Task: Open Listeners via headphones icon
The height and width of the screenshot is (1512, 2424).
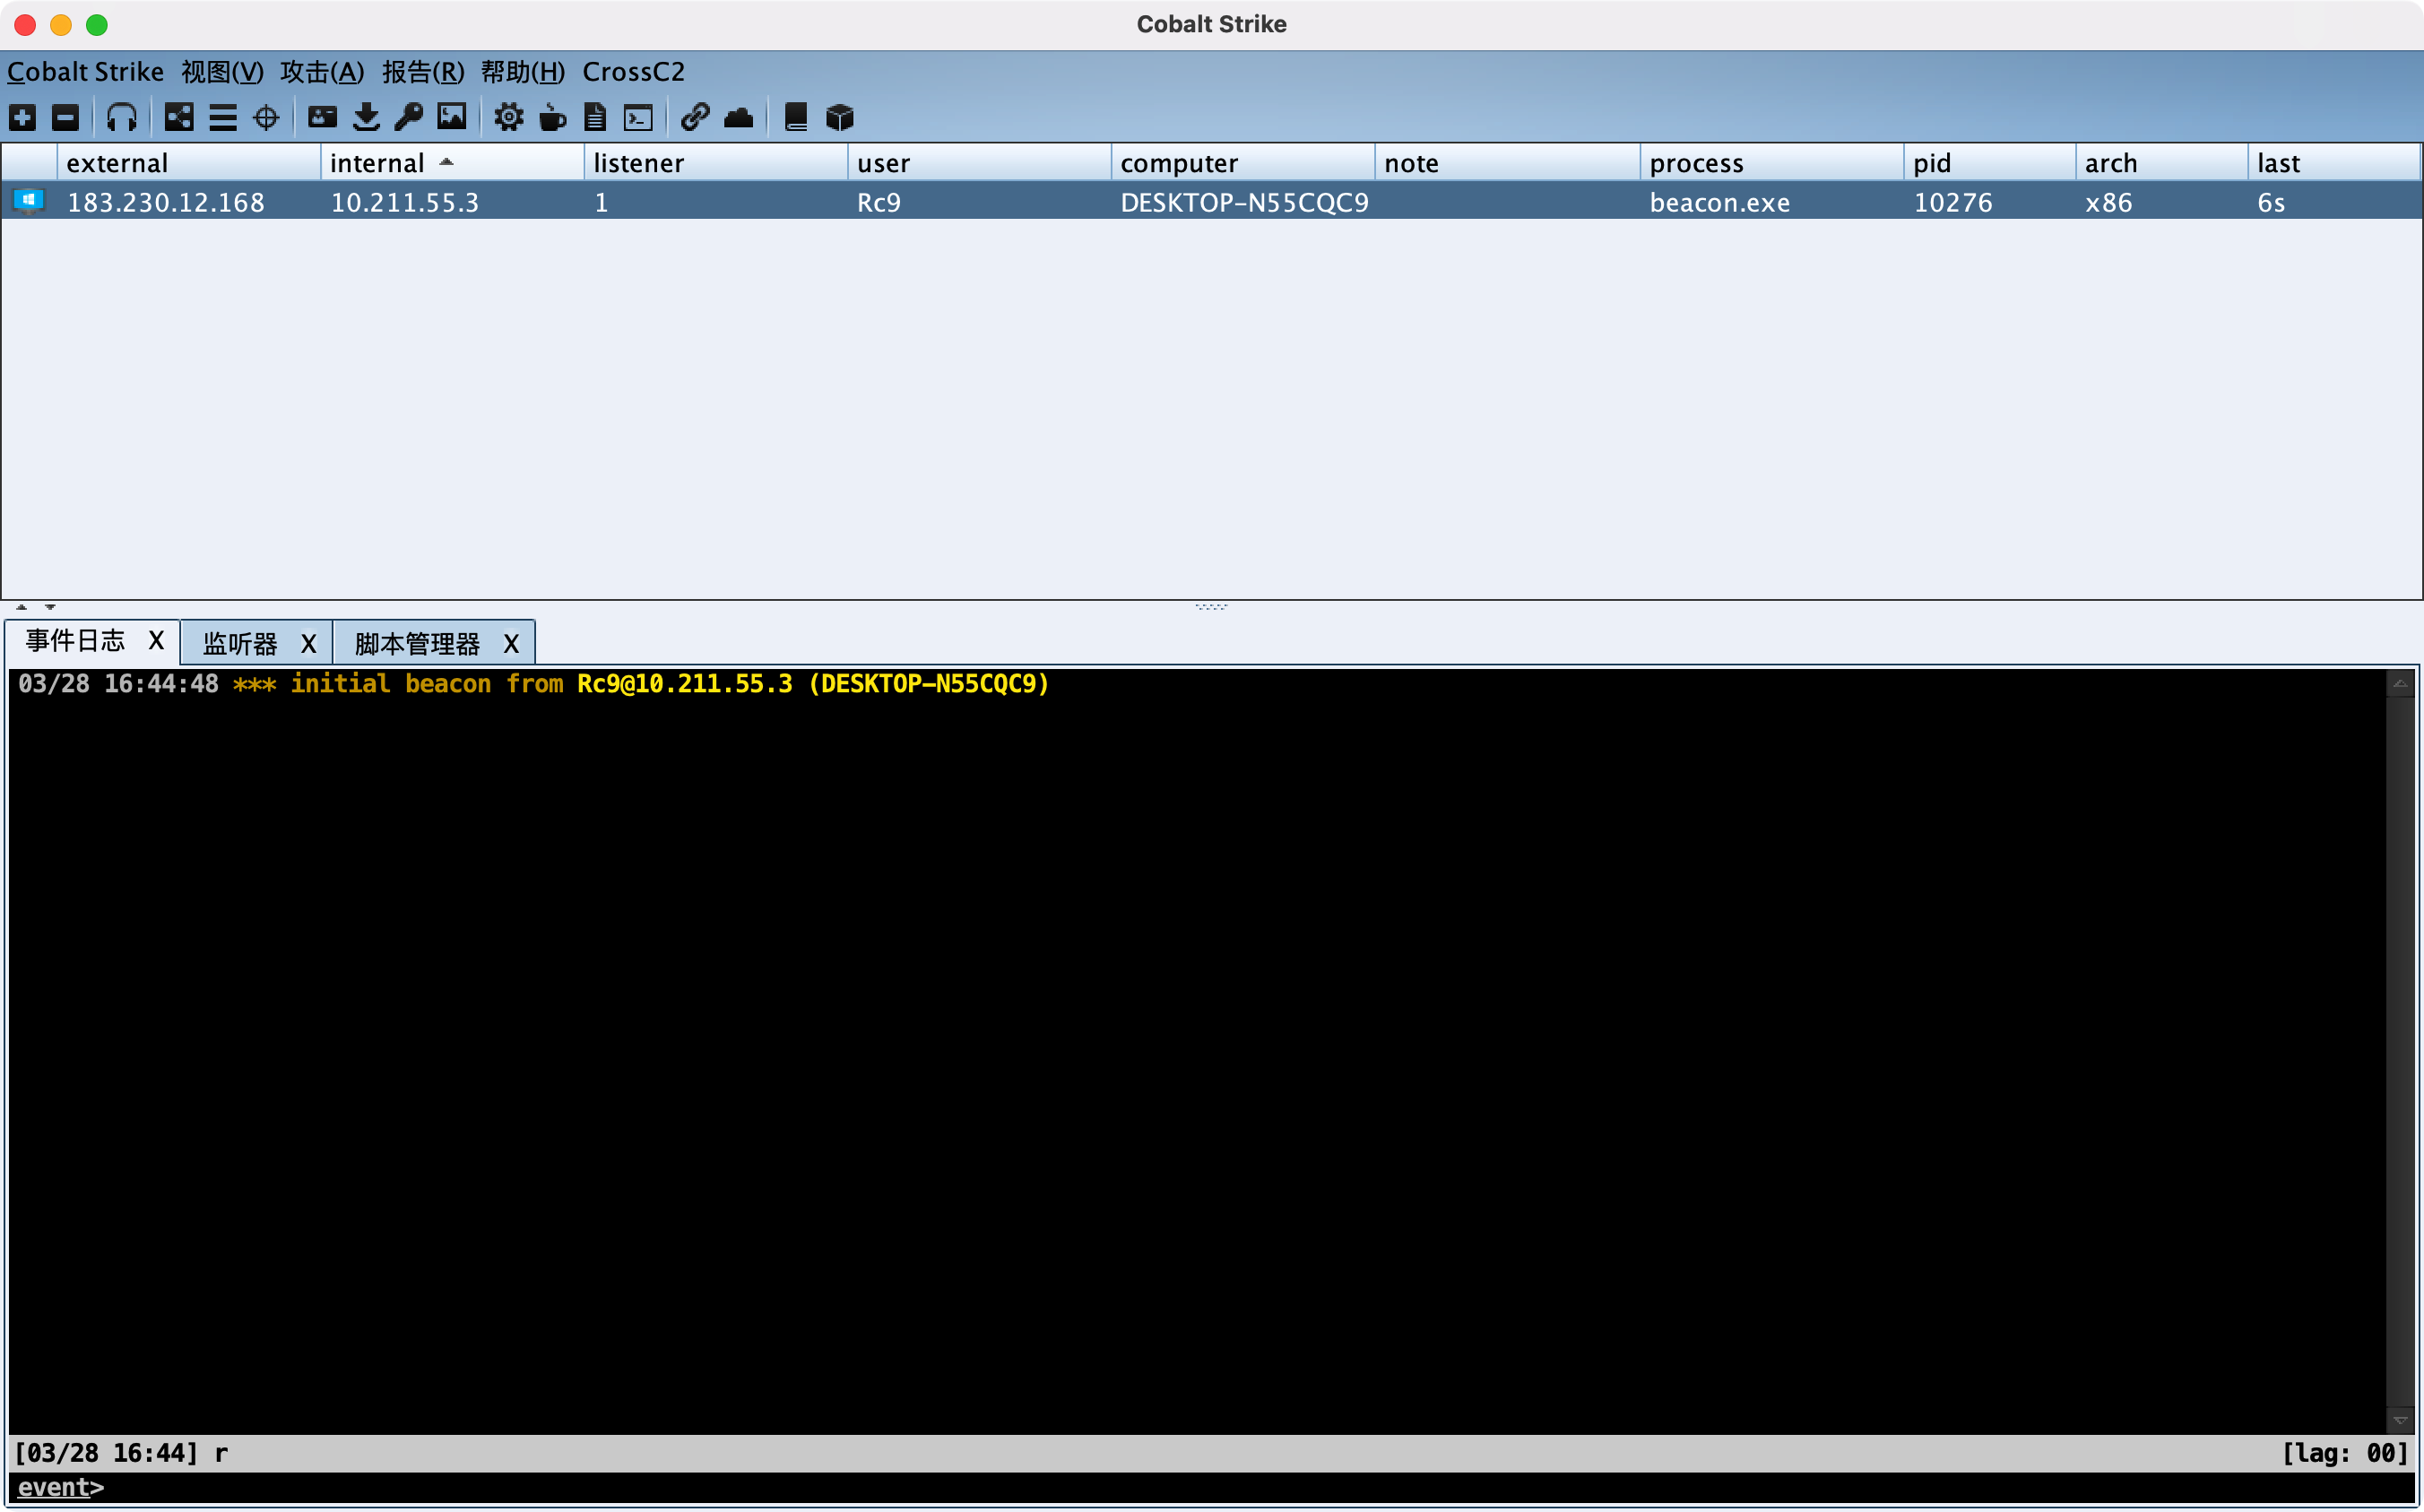Action: (x=122, y=118)
